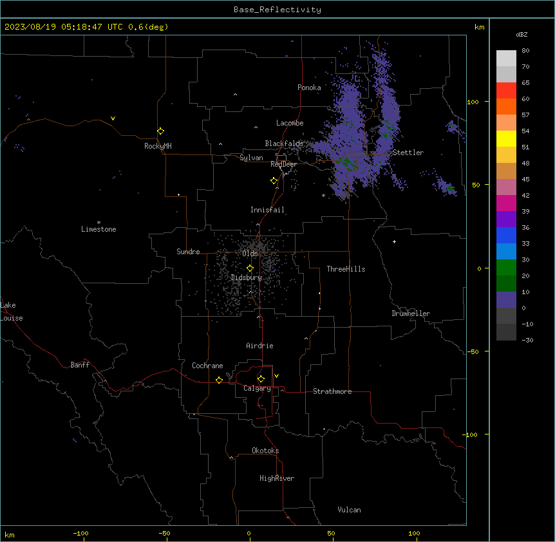Click the Didsbury label
This screenshot has width=555, height=542.
coord(247,277)
